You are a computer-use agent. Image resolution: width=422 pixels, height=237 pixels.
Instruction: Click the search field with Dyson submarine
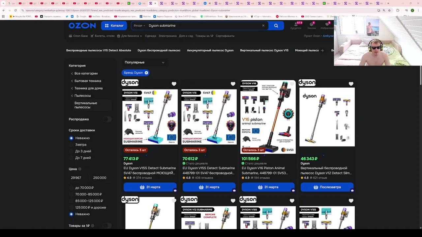[x=203, y=25]
